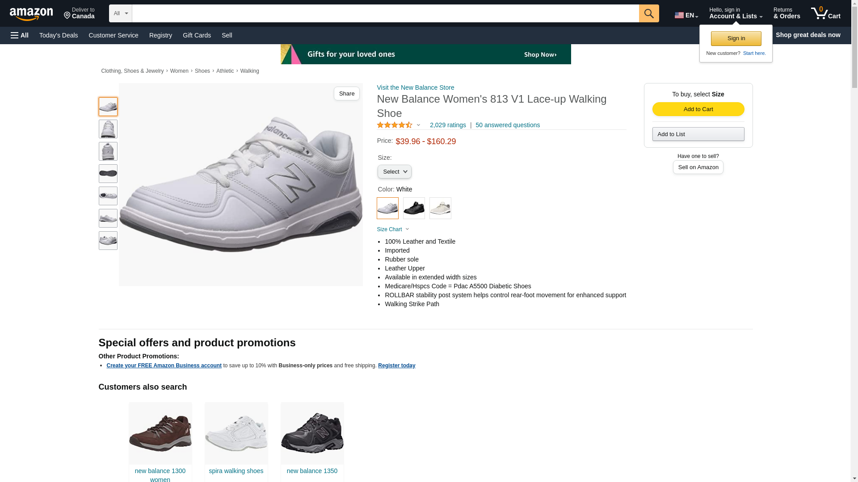Select the second shoe thumbnail
This screenshot has width=858, height=482.
[x=108, y=129]
